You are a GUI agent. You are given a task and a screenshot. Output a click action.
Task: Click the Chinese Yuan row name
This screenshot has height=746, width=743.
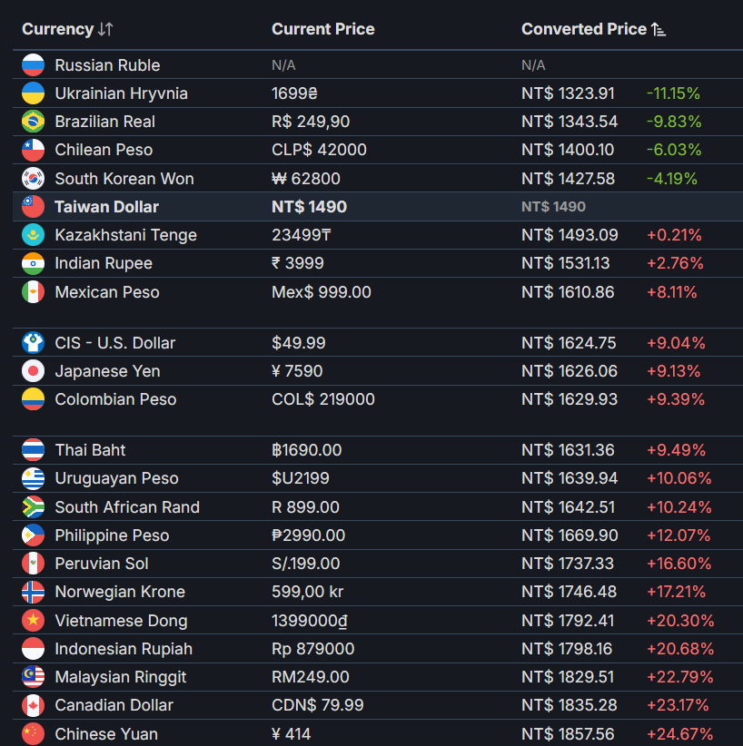coord(106,733)
